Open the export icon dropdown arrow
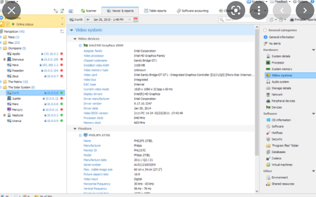The image size is (316, 197). point(285,20)
